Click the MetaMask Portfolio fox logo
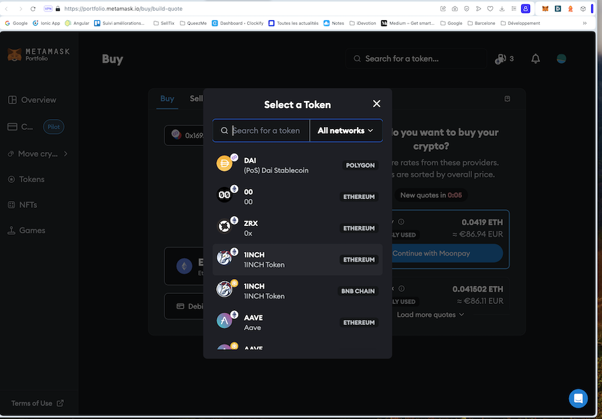This screenshot has width=602, height=419. [14, 54]
